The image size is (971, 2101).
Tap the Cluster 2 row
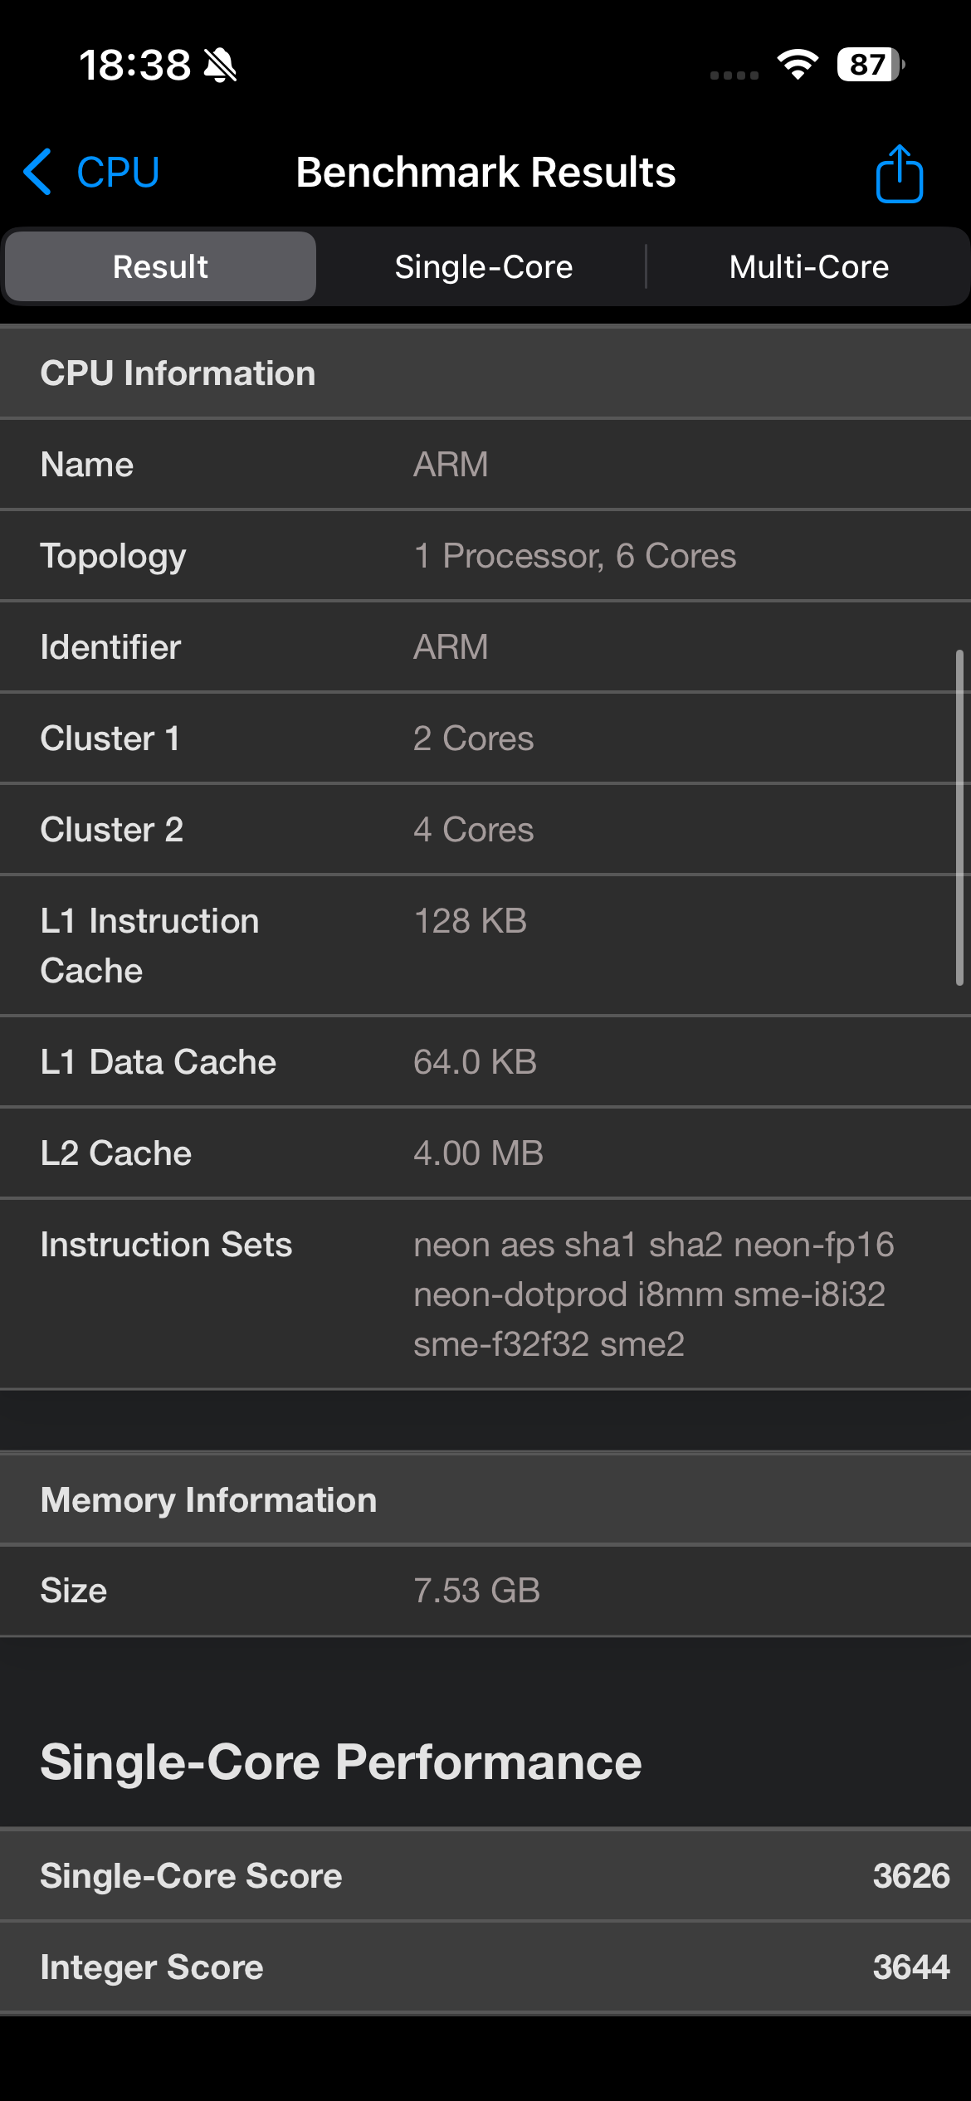[486, 830]
